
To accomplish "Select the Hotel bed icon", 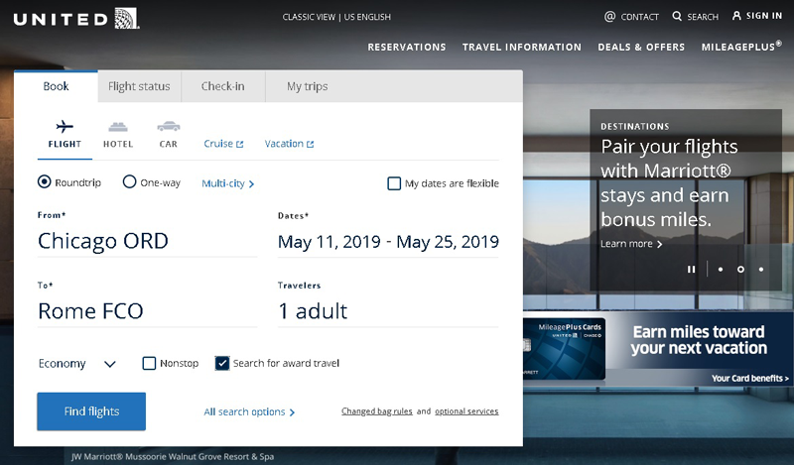I will 118,127.
